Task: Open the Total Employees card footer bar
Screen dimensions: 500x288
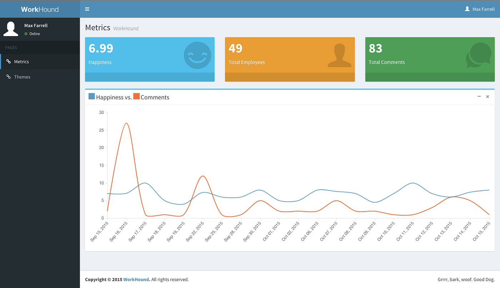Action: click(290, 77)
